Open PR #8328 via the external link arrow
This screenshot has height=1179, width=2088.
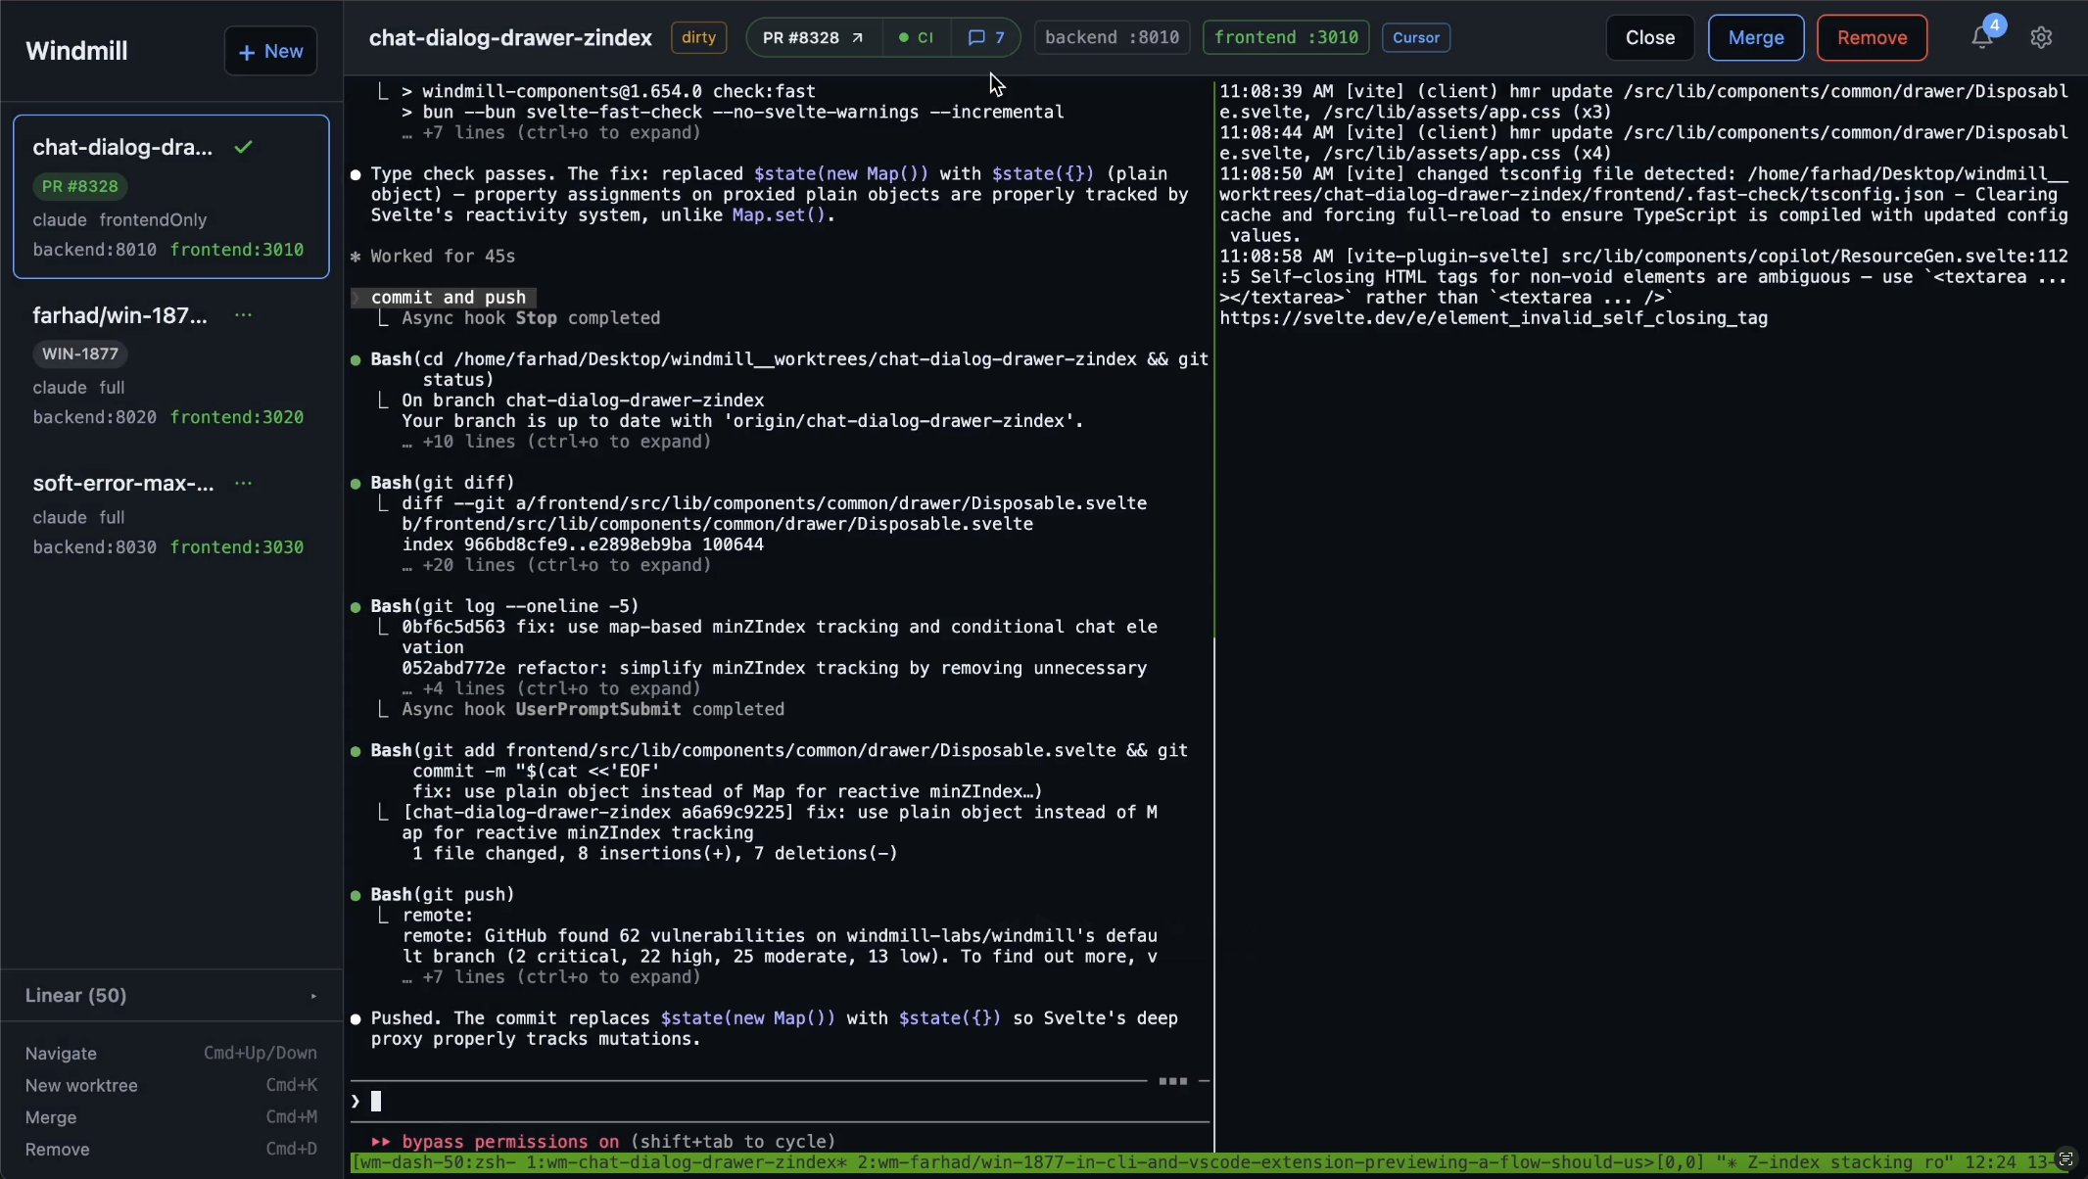tap(856, 36)
